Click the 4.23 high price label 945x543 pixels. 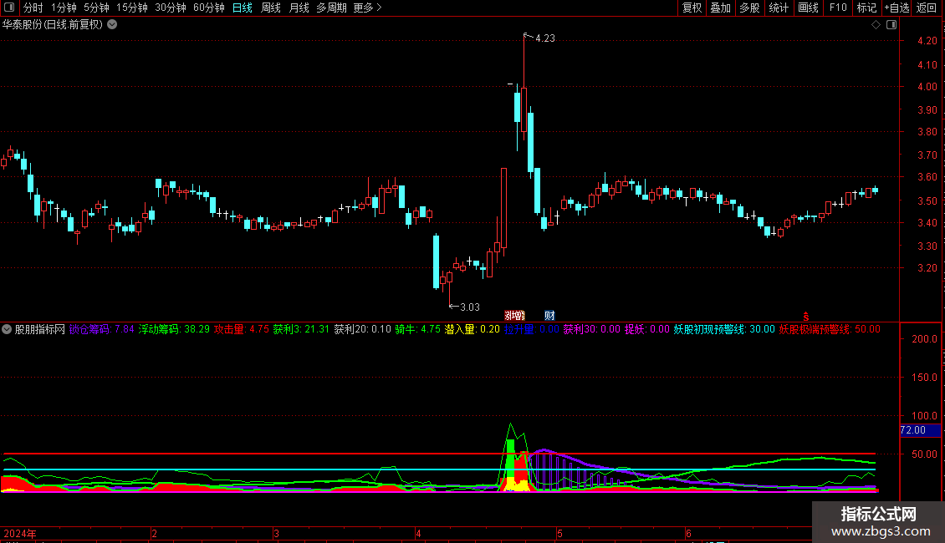[544, 38]
